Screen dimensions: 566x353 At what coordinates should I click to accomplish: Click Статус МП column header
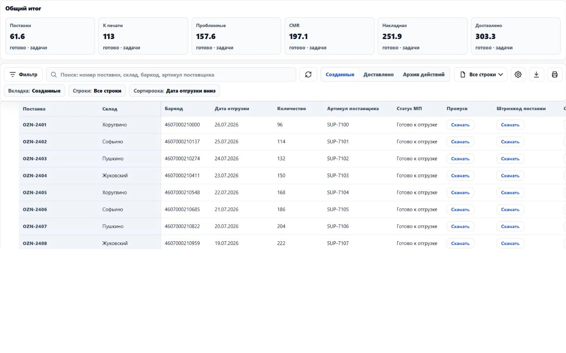click(409, 109)
